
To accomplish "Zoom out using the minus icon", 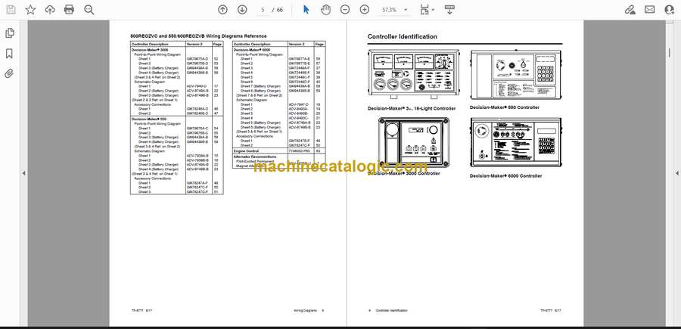I will [345, 10].
